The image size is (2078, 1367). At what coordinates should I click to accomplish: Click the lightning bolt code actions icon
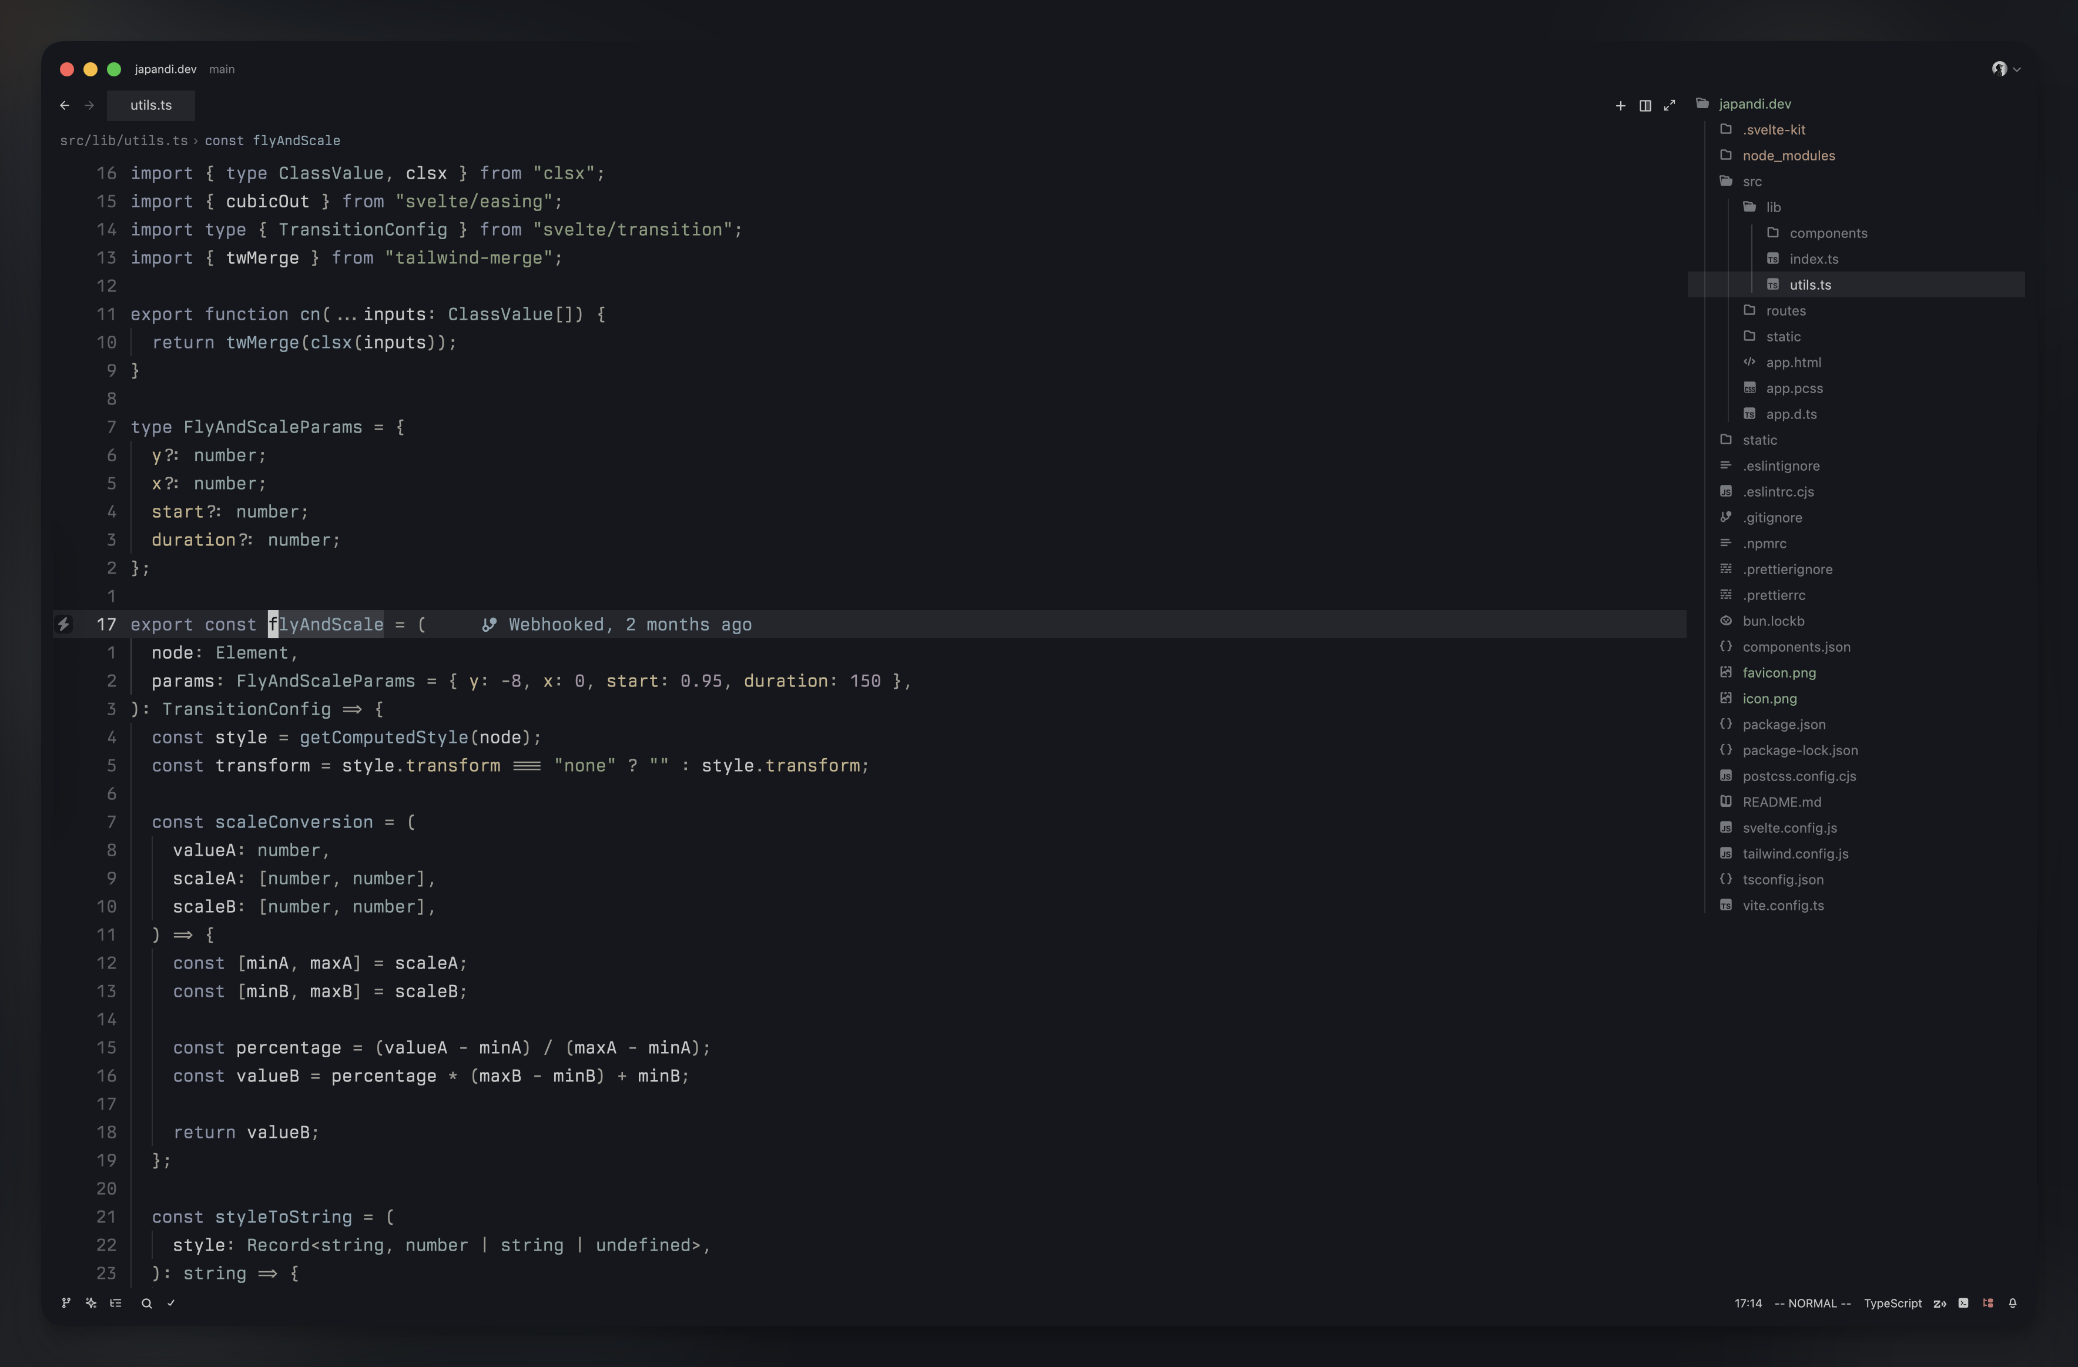pyautogui.click(x=63, y=624)
